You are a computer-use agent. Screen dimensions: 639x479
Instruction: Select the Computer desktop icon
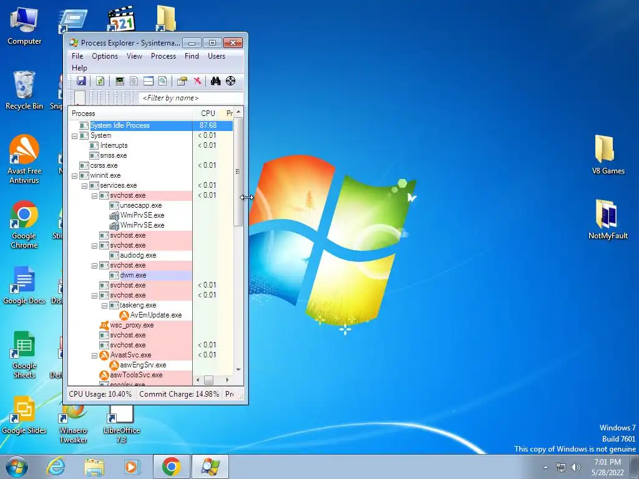point(24,26)
